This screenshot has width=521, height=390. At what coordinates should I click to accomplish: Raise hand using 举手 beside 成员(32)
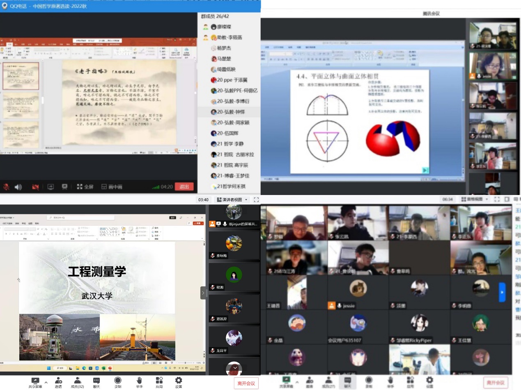pos(139,383)
